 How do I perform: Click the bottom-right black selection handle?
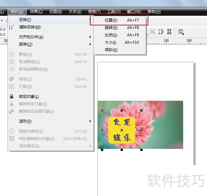click(x=142, y=150)
